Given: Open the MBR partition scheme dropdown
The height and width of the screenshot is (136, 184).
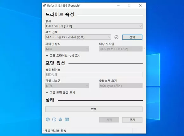Looking at the screenshot, I should click(67, 49).
